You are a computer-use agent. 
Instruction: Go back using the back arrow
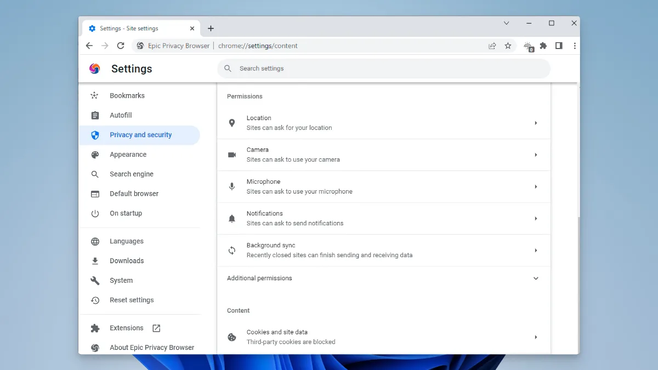tap(89, 46)
